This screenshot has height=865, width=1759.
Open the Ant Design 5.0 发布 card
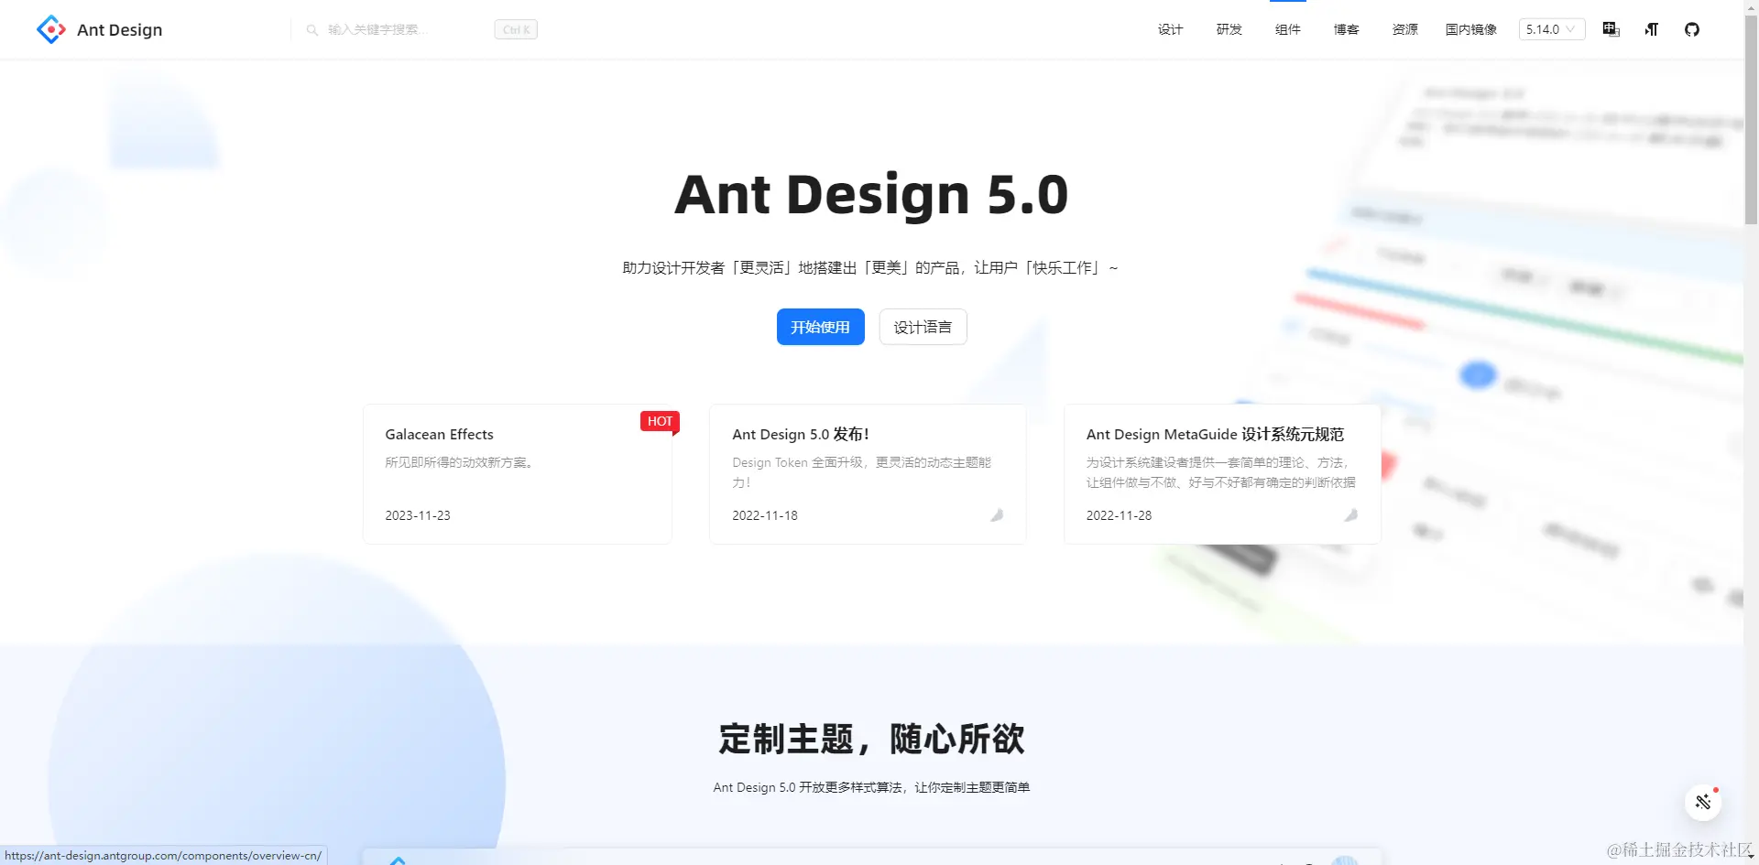click(x=868, y=474)
